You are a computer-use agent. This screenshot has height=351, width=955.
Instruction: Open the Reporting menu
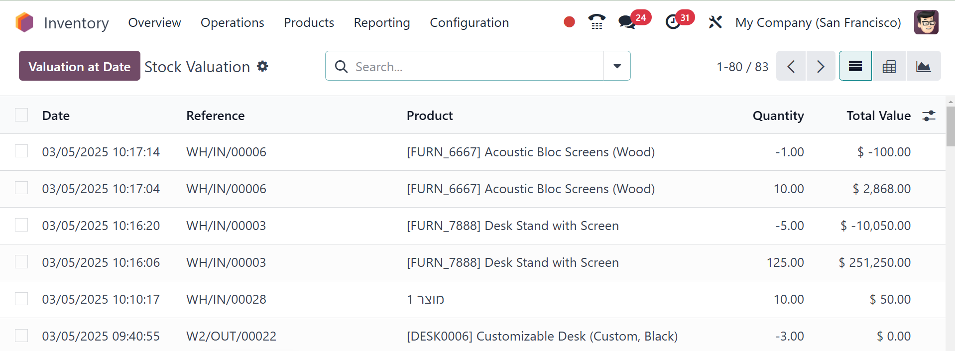(x=381, y=23)
